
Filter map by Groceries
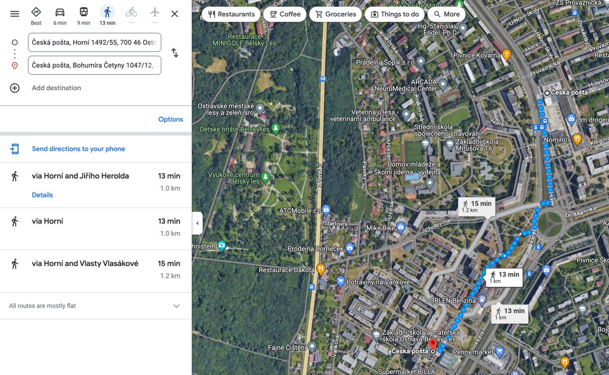[x=335, y=14]
